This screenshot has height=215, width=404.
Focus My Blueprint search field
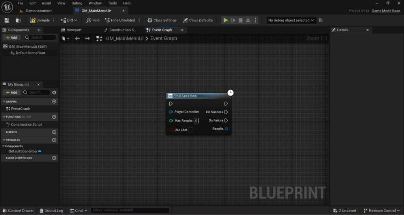36,92
